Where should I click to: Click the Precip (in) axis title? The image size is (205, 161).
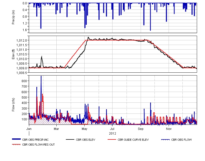tap(13, 17)
